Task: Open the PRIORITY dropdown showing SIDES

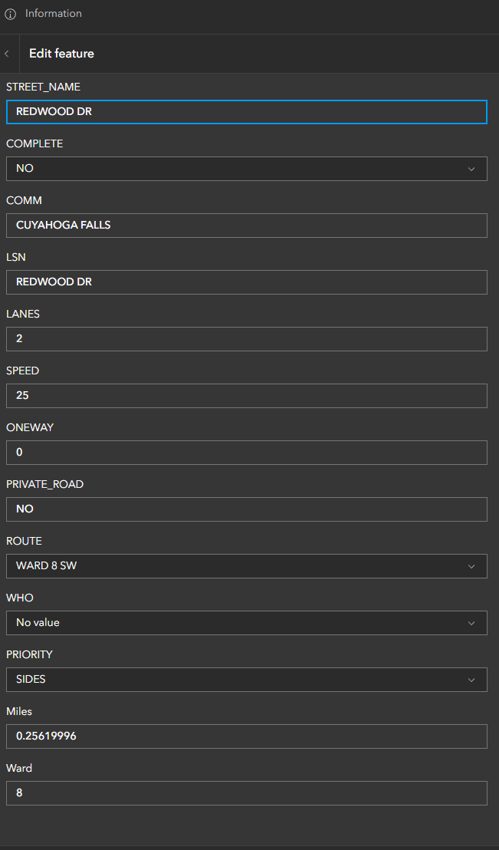Action: (247, 680)
